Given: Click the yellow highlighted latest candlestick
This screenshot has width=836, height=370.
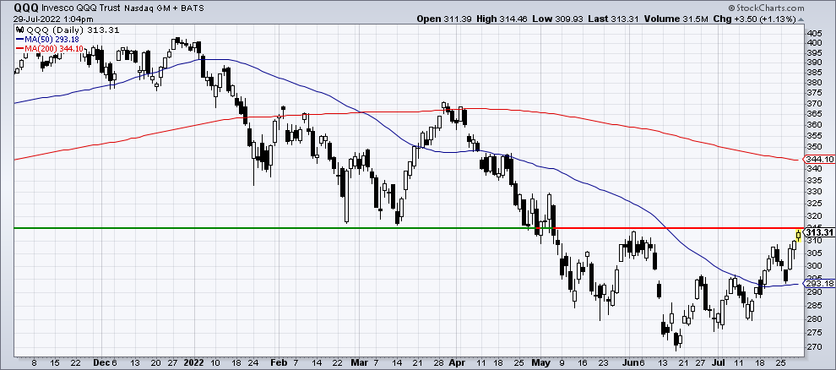Looking at the screenshot, I should (798, 235).
